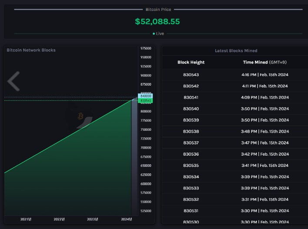Click the 525000 y-axis label

pyautogui.click(x=146, y=211)
